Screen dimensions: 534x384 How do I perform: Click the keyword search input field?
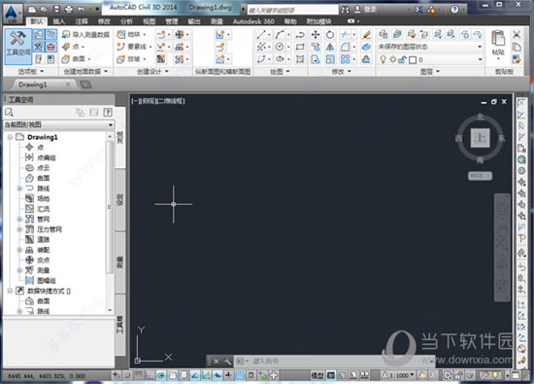coord(292,10)
